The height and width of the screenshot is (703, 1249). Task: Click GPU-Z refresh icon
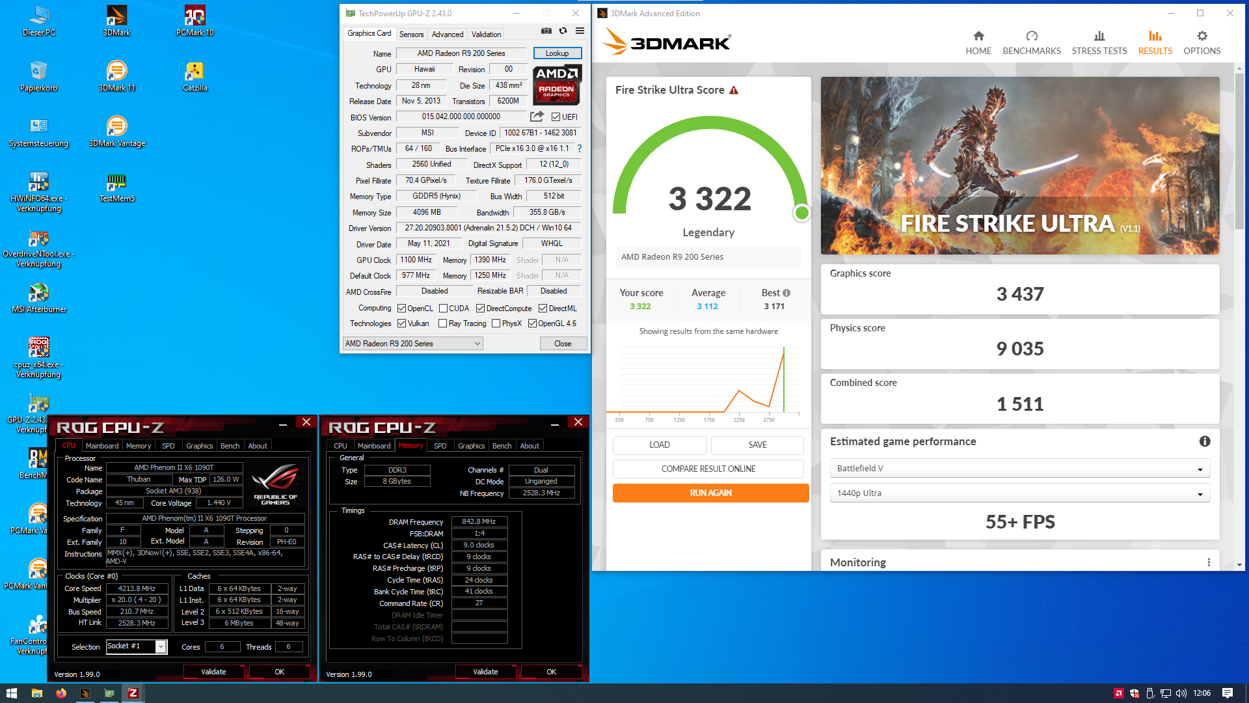tap(563, 31)
